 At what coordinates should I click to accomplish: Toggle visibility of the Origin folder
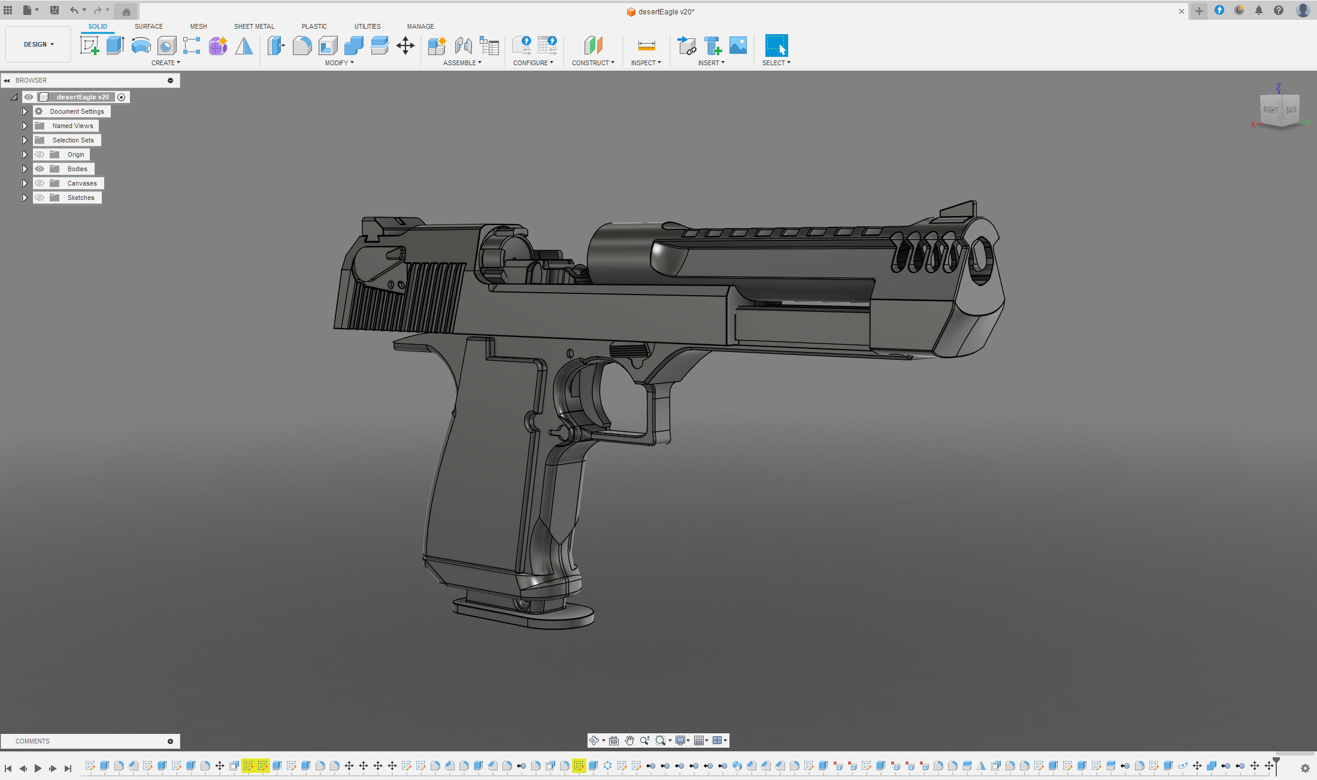tap(40, 154)
